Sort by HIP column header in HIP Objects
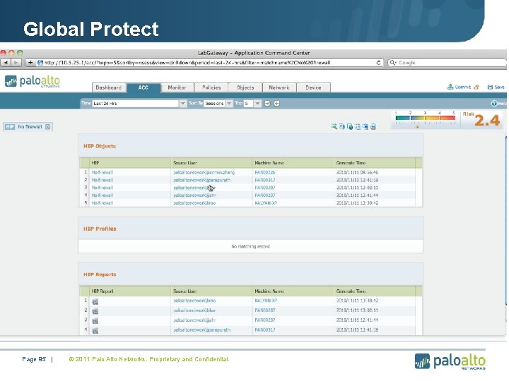This screenshot has height=381, width=509. click(x=130, y=163)
